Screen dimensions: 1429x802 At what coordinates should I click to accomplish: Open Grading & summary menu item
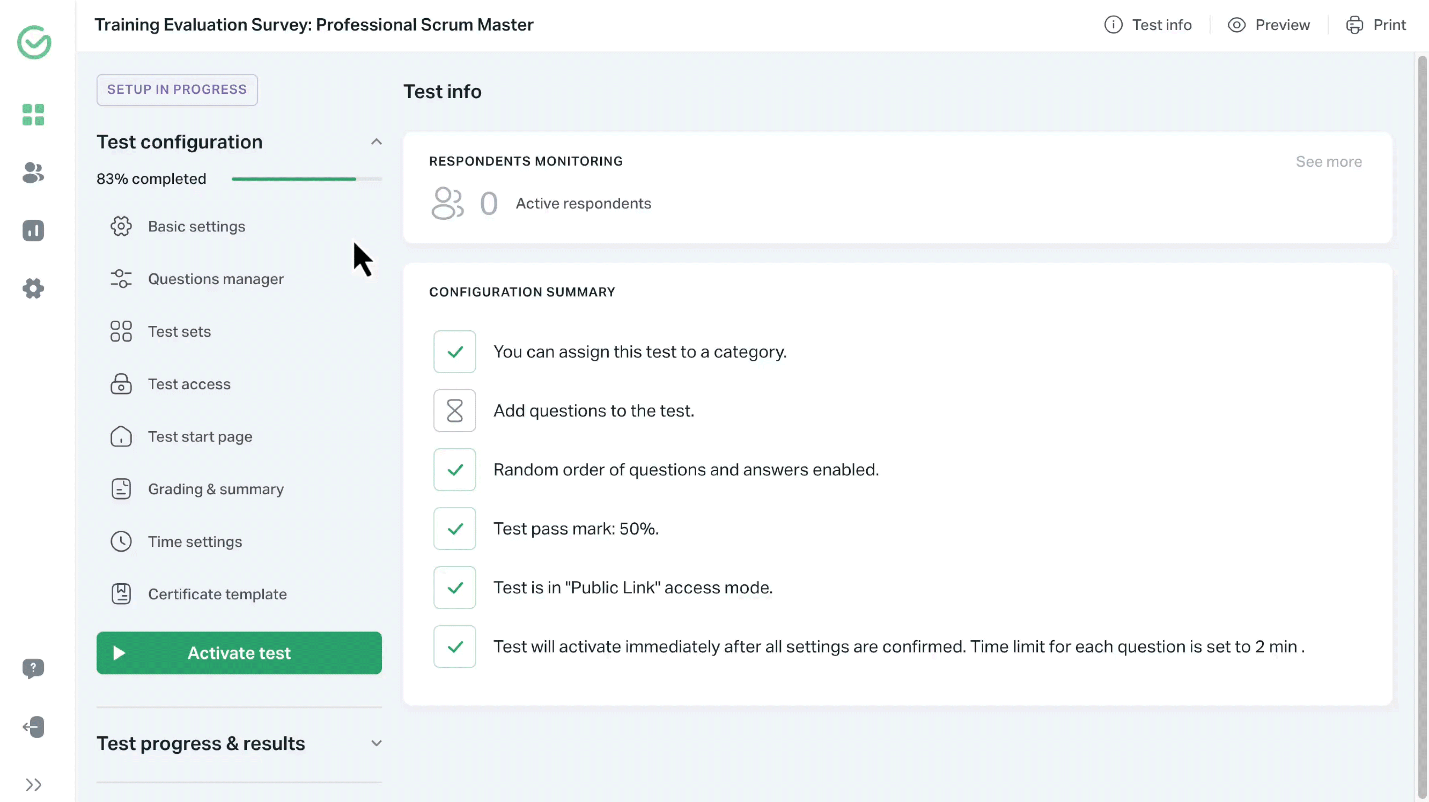(x=215, y=489)
